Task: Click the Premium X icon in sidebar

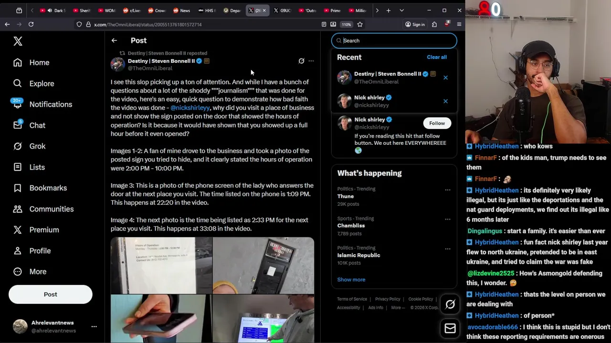Action: (18, 230)
